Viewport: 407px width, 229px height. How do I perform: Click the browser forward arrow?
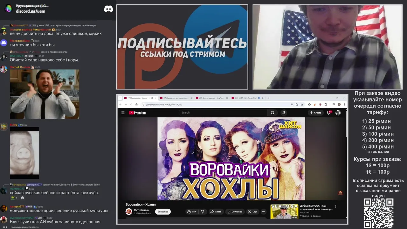[126, 104]
